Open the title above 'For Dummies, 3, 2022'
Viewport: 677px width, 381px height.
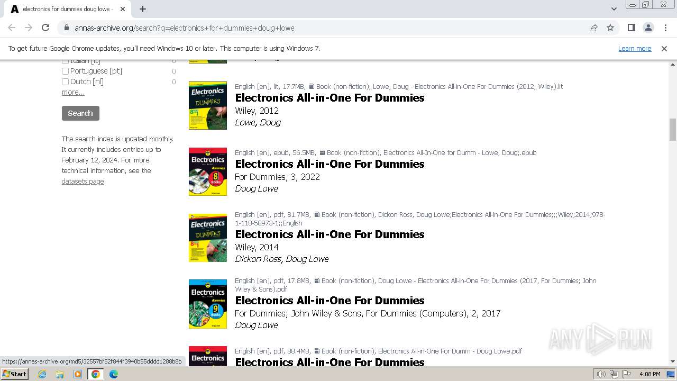pyautogui.click(x=330, y=164)
